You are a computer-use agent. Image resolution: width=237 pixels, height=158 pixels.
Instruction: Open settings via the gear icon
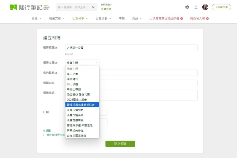[x=187, y=7]
